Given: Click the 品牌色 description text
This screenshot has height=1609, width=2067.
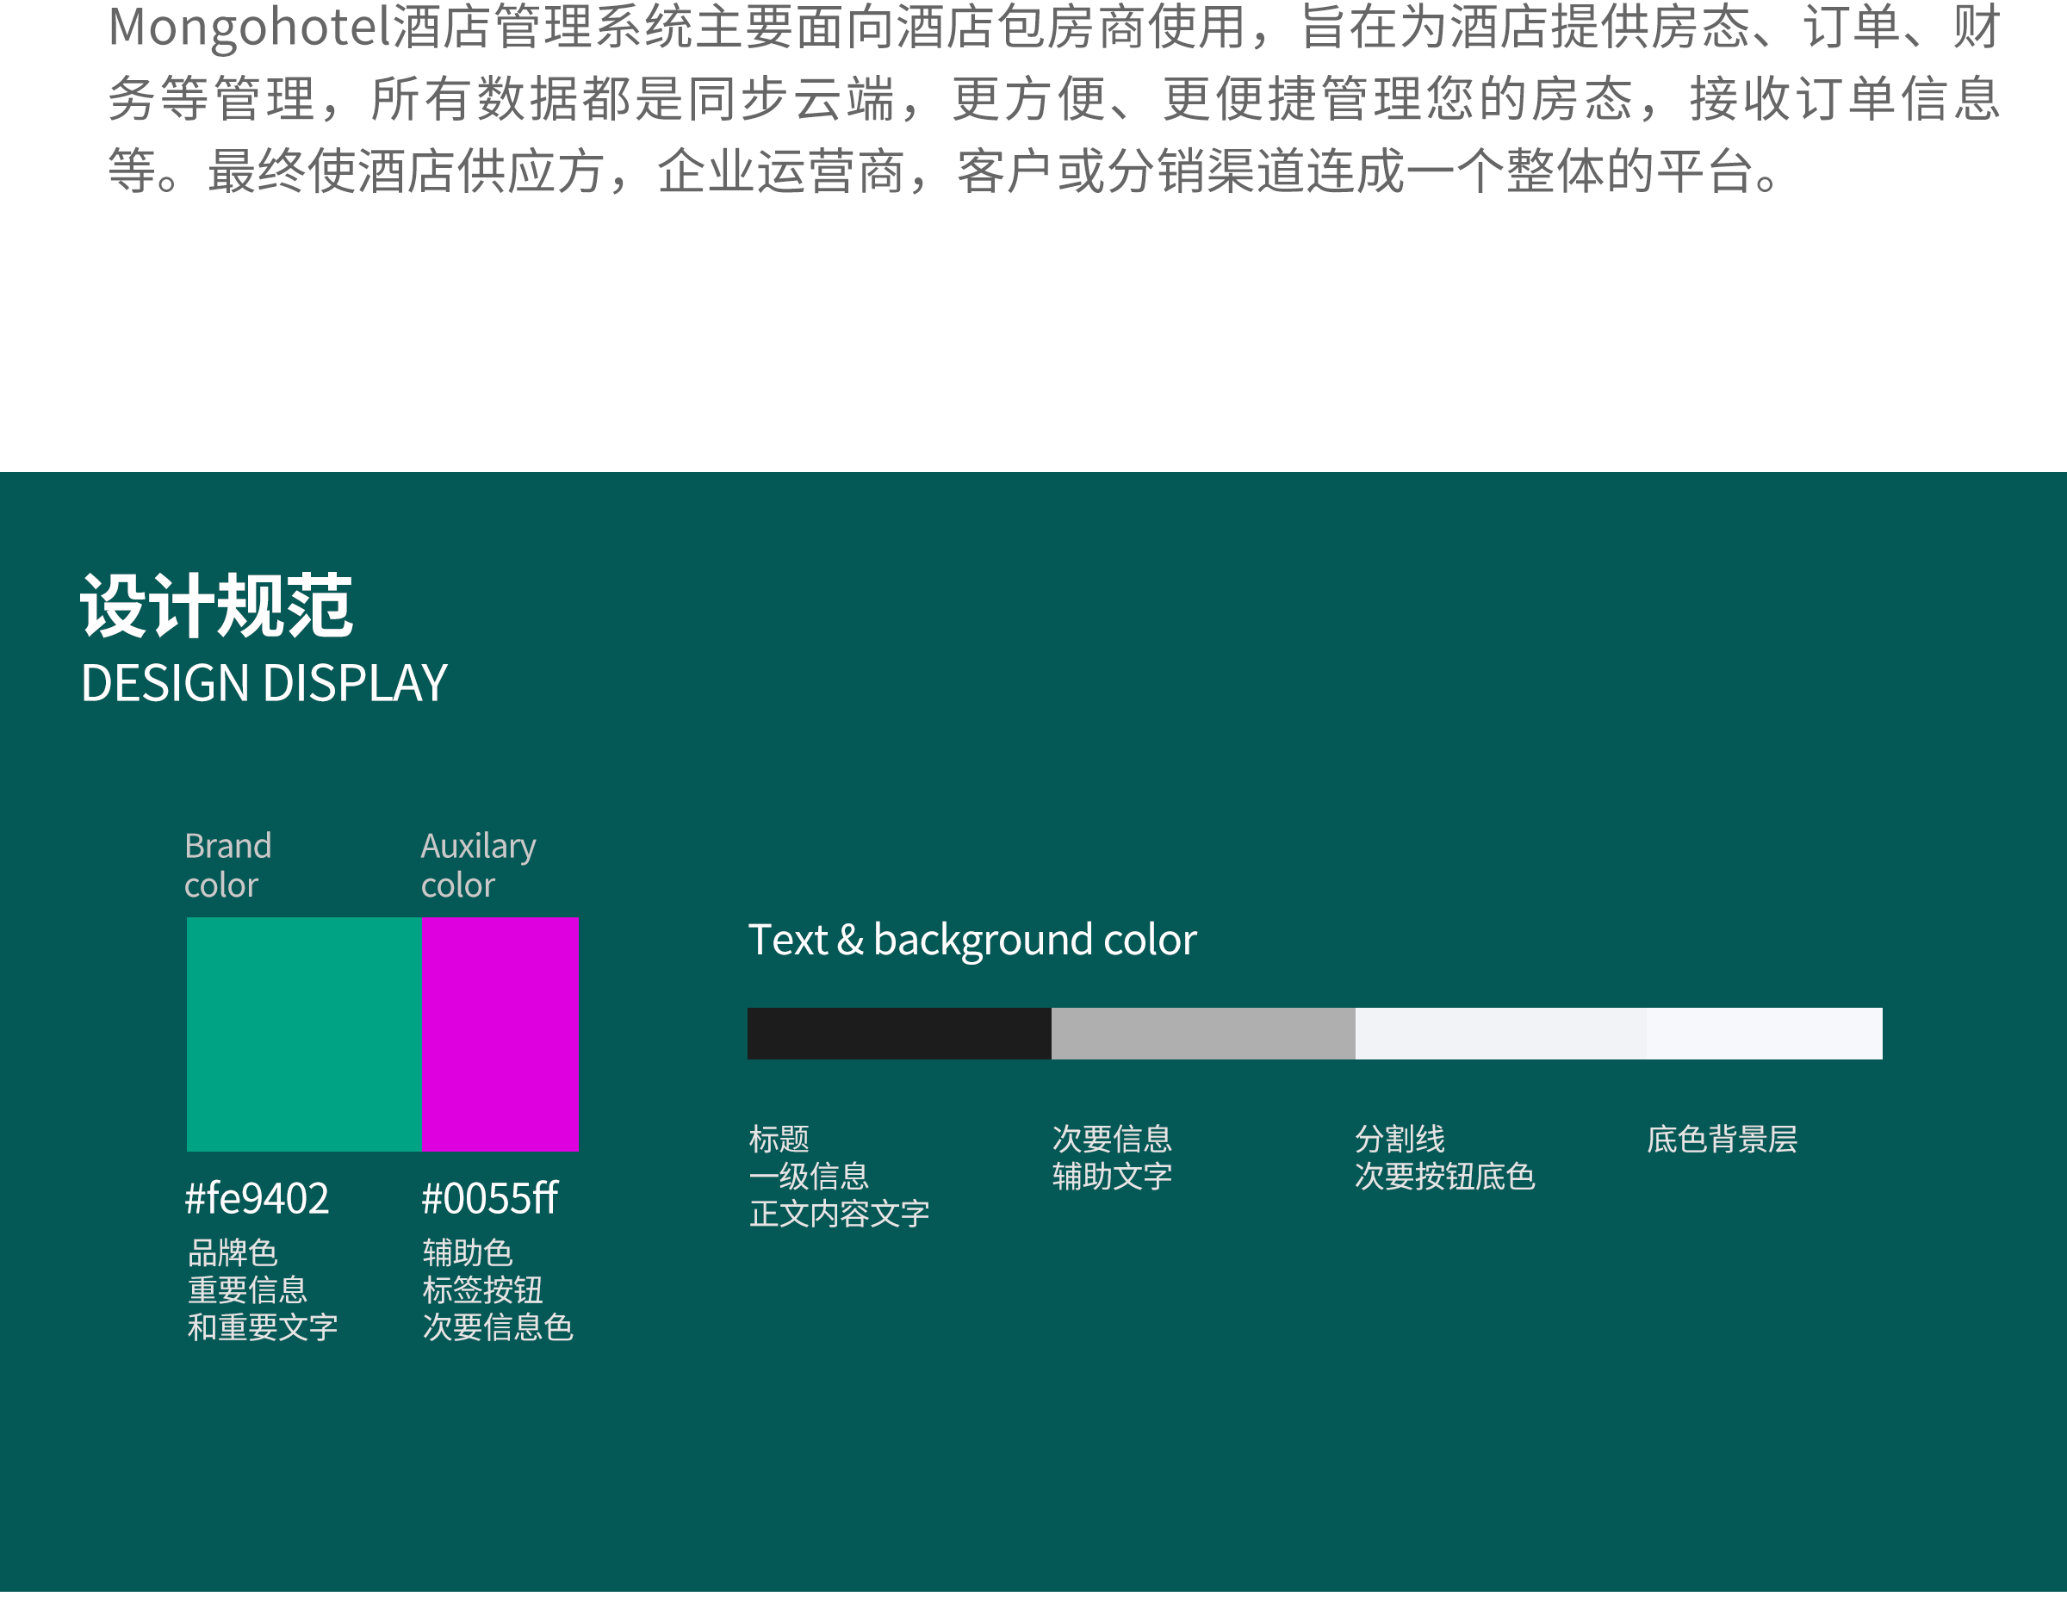Looking at the screenshot, I should (233, 1252).
